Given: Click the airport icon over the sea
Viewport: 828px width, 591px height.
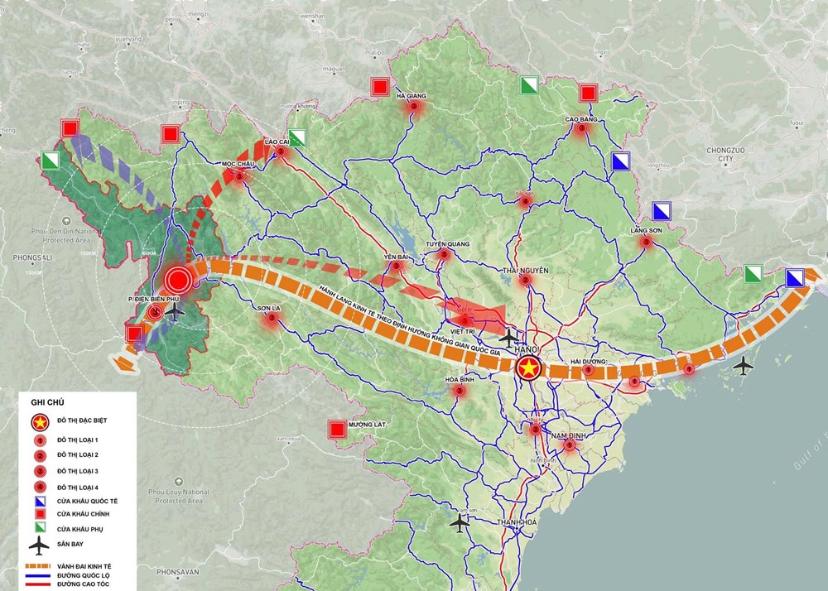Looking at the screenshot, I should (744, 365).
